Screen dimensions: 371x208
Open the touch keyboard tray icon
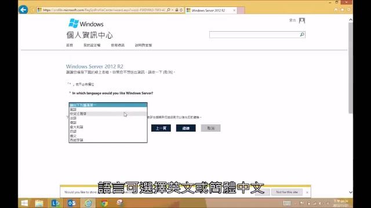287,203
